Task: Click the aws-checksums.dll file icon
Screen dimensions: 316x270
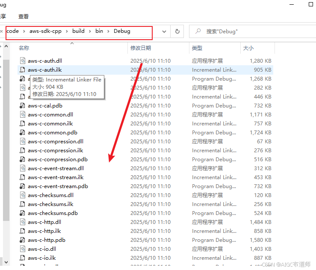Action: tap(23, 195)
